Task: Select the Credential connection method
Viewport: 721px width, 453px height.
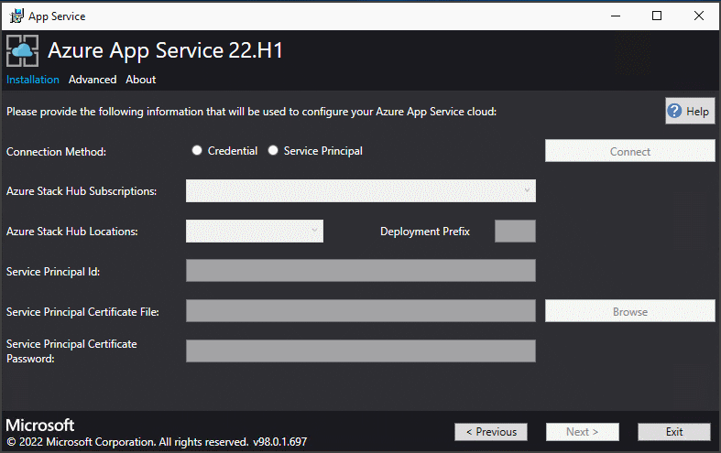Action: point(197,151)
